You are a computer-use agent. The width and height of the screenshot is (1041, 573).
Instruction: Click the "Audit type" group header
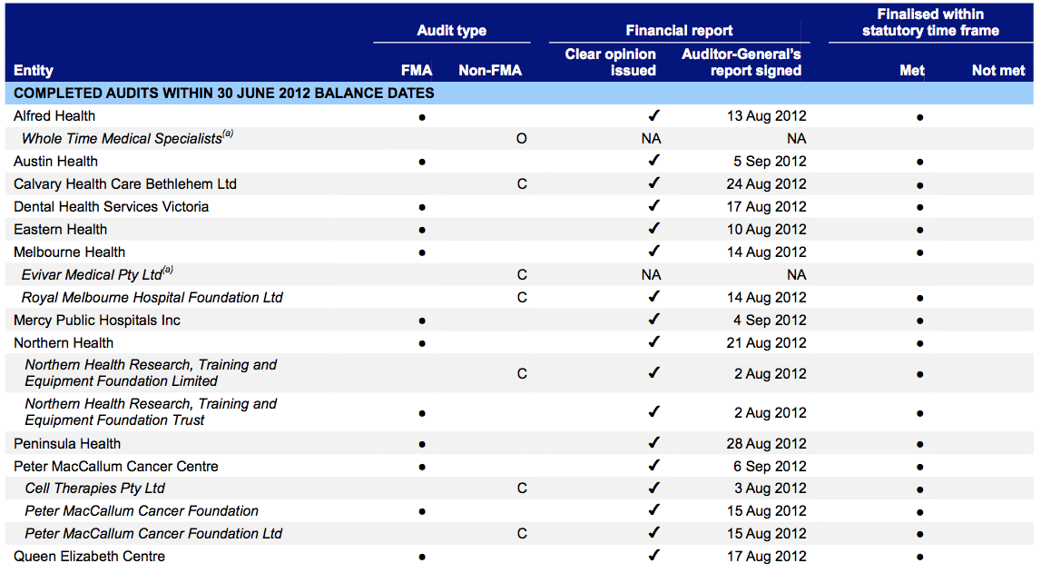click(x=451, y=31)
